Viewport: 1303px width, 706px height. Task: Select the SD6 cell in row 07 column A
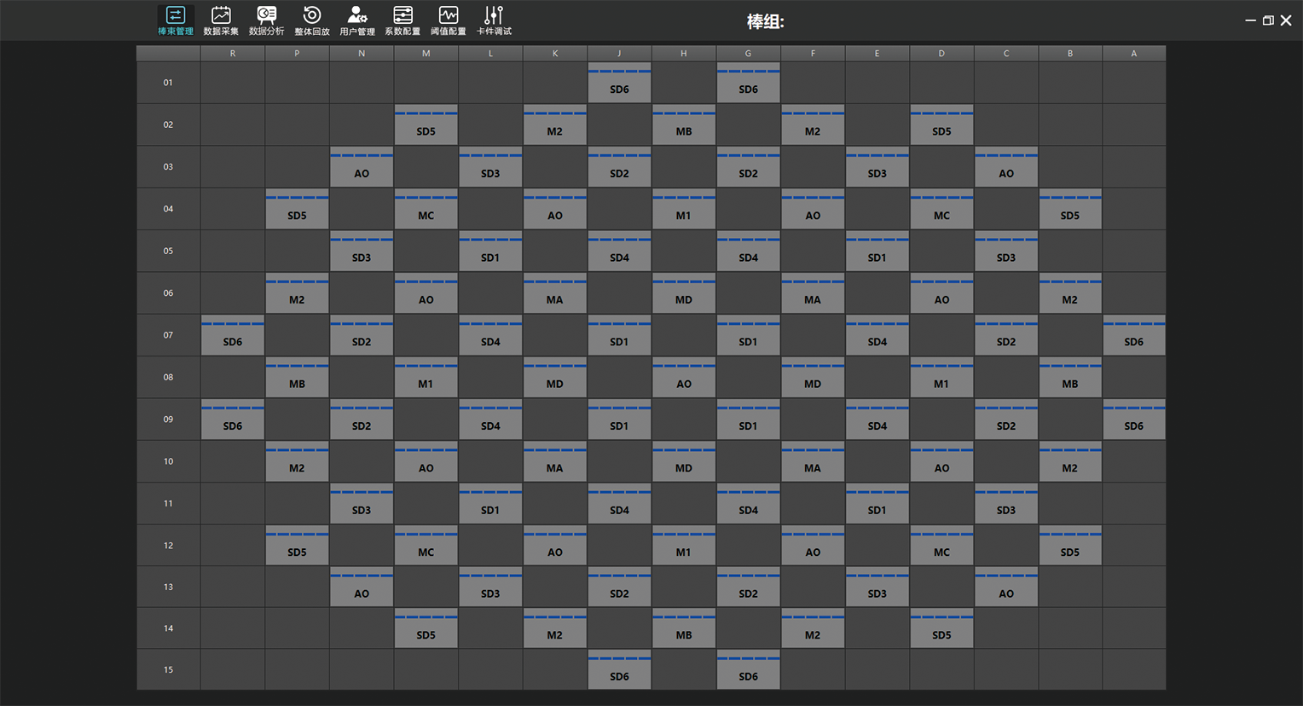click(x=1134, y=335)
